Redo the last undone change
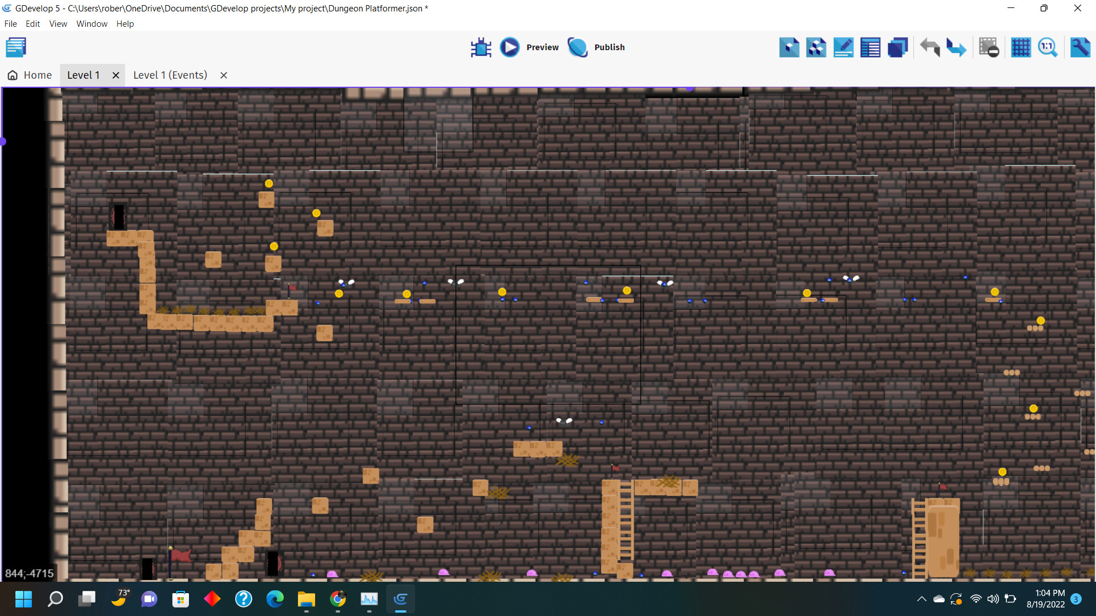The height and width of the screenshot is (616, 1096). (x=956, y=47)
